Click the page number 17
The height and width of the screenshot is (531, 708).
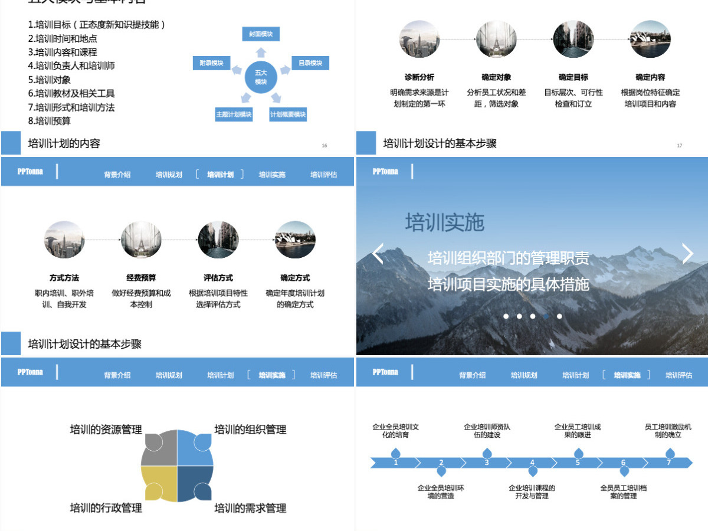click(x=679, y=145)
